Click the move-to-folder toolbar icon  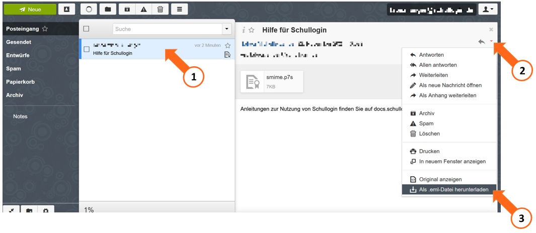pyautogui.click(x=108, y=10)
